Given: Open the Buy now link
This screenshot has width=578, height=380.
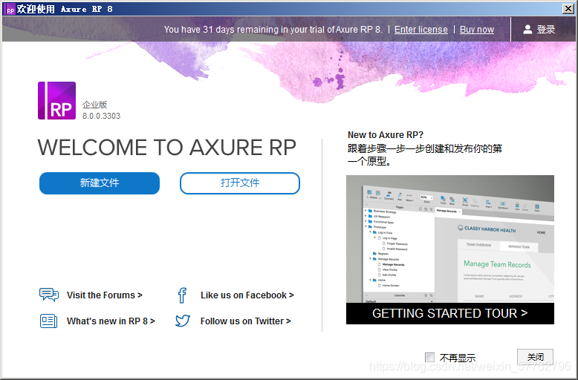Looking at the screenshot, I should click(477, 30).
